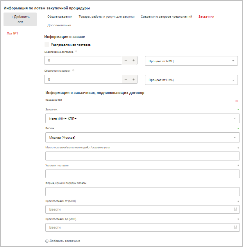Click info icon next to Обеспечение договора
The image size is (243, 247).
[x=76, y=51]
